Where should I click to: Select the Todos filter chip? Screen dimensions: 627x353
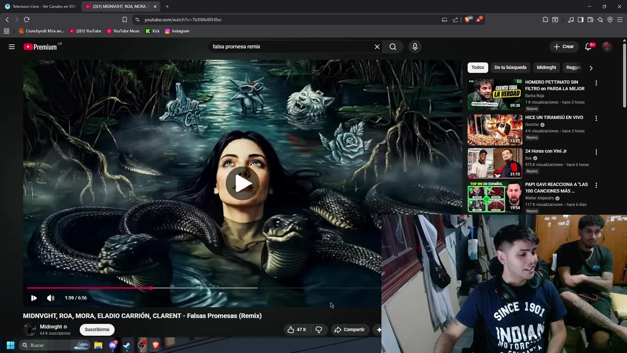(x=478, y=68)
